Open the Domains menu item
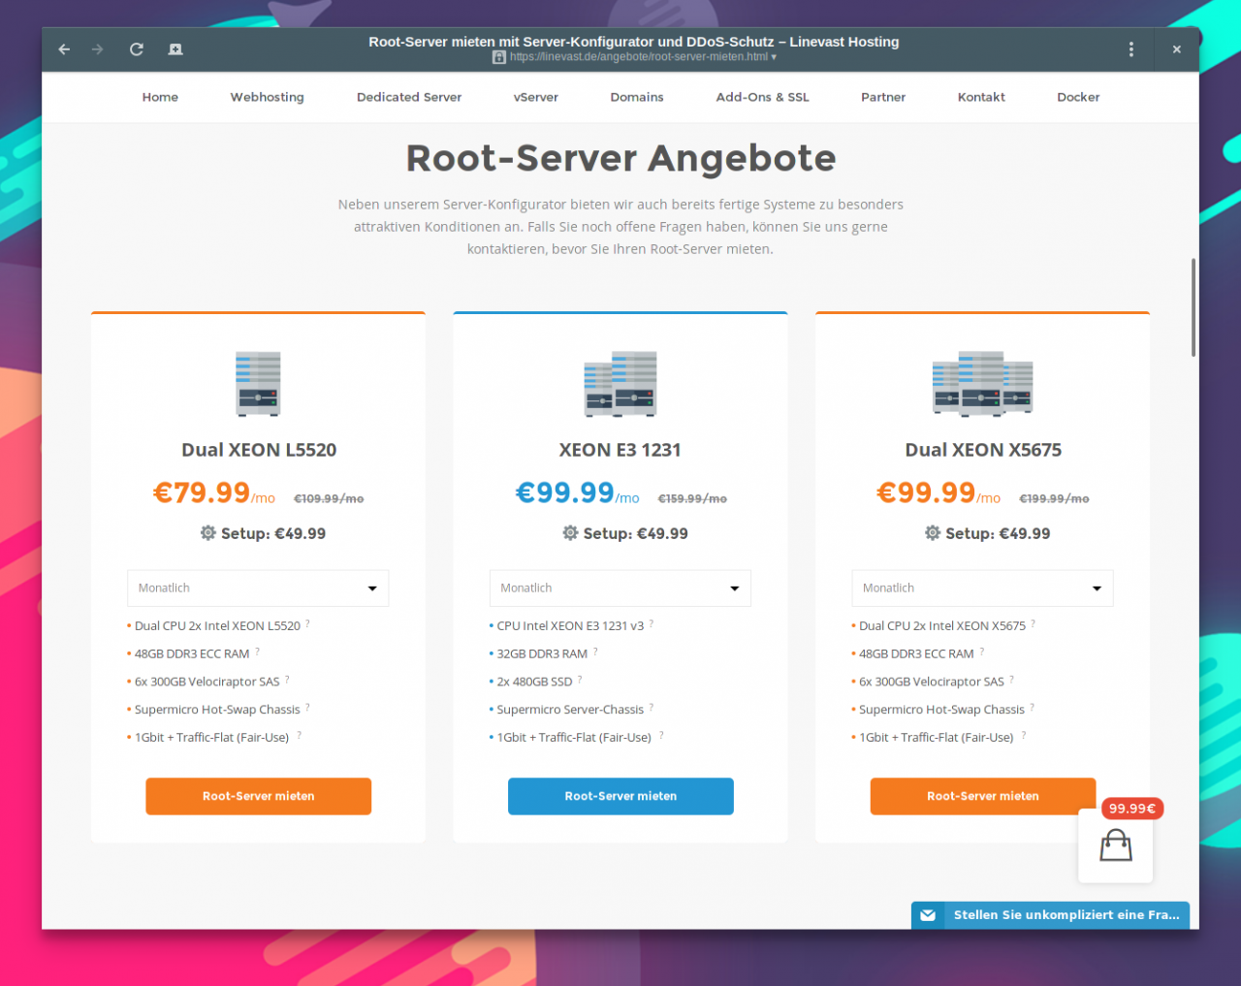 (637, 97)
